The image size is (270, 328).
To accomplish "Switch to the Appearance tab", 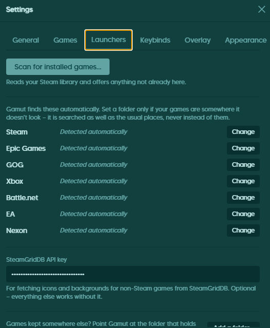I will pyautogui.click(x=246, y=40).
